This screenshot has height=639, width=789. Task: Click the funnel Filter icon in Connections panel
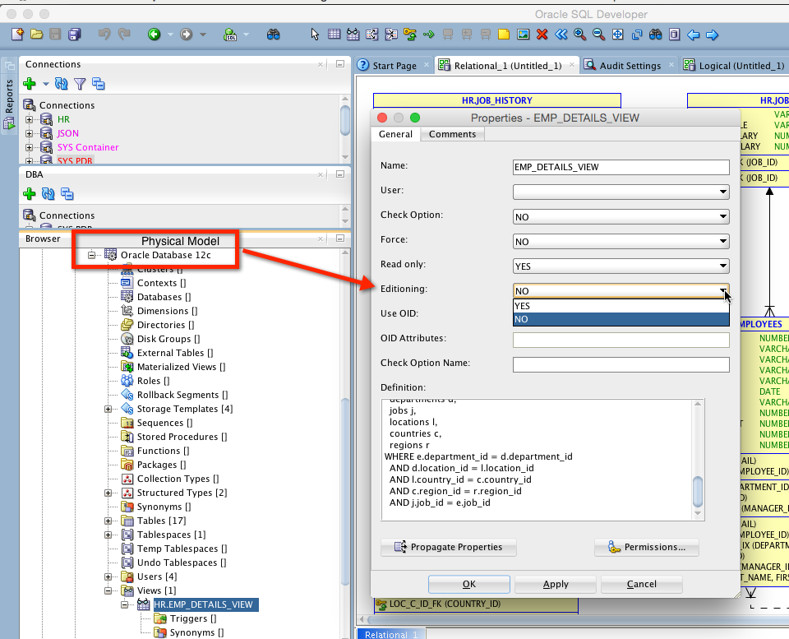(80, 84)
